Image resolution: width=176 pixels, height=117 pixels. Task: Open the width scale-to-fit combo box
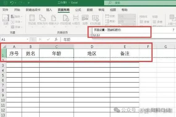coord(127,16)
